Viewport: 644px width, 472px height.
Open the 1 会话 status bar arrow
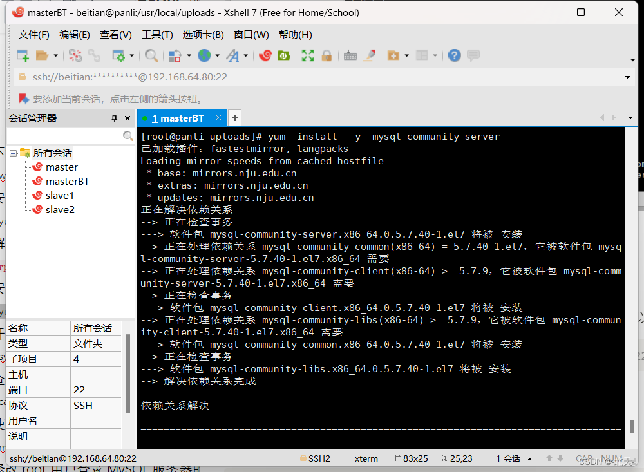pos(529,459)
